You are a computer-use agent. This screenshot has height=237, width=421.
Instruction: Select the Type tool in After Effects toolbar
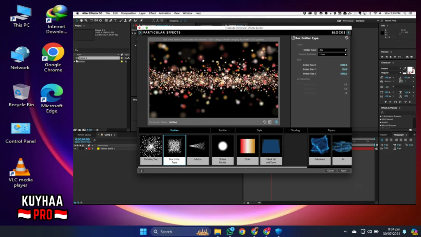coord(115,20)
